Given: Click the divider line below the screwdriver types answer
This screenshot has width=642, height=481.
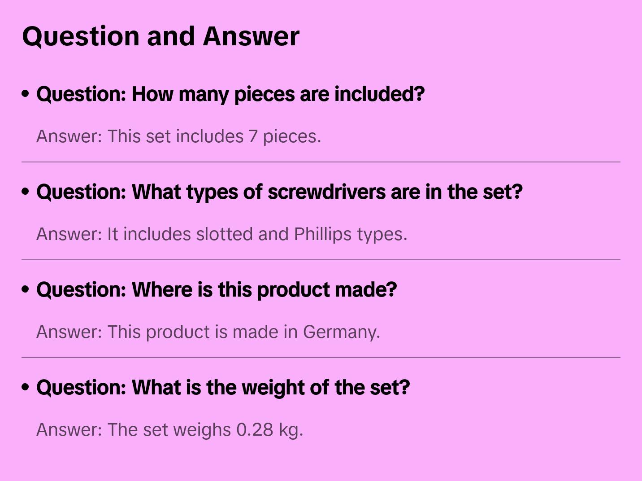Looking at the screenshot, I should click(321, 260).
